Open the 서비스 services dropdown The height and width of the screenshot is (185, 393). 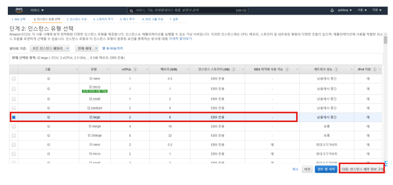37,10
